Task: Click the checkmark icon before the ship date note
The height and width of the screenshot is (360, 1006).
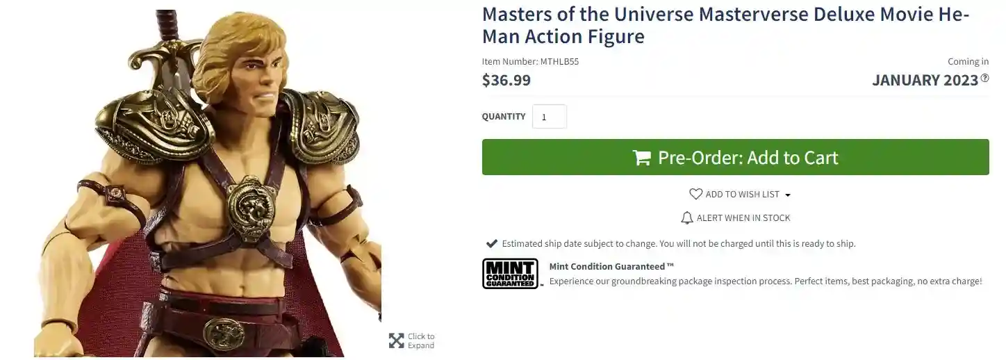Action: [x=491, y=244]
